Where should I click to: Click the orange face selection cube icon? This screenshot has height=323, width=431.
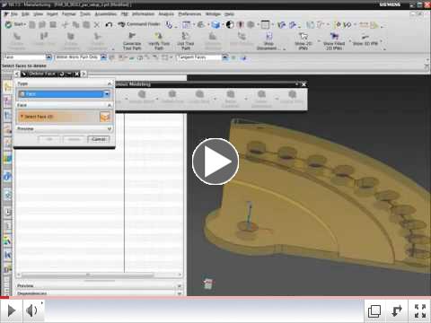[105, 117]
